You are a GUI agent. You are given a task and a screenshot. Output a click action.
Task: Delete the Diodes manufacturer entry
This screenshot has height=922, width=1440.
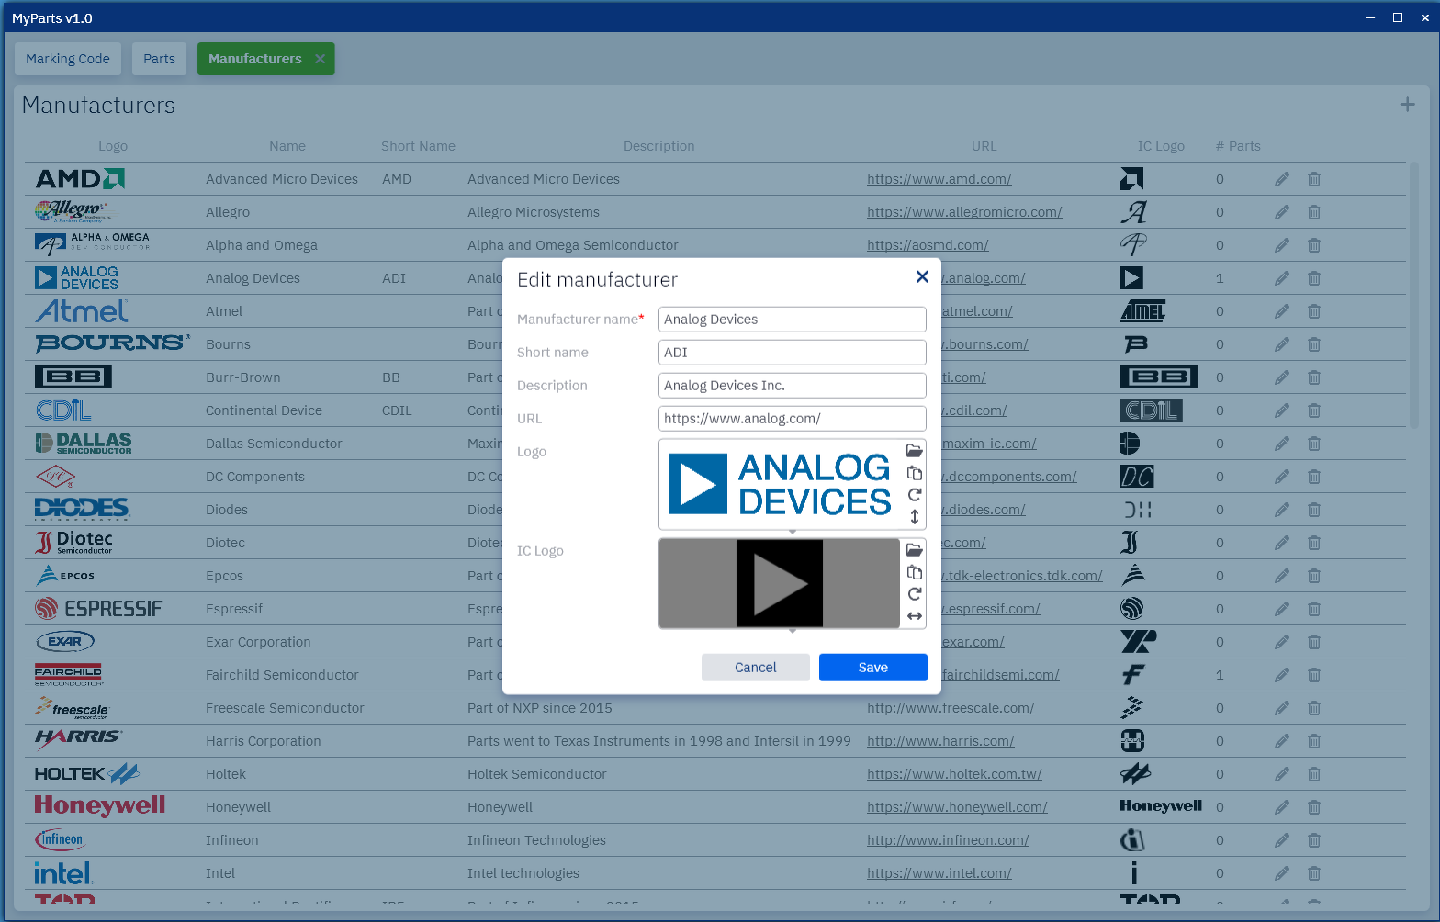1314,510
